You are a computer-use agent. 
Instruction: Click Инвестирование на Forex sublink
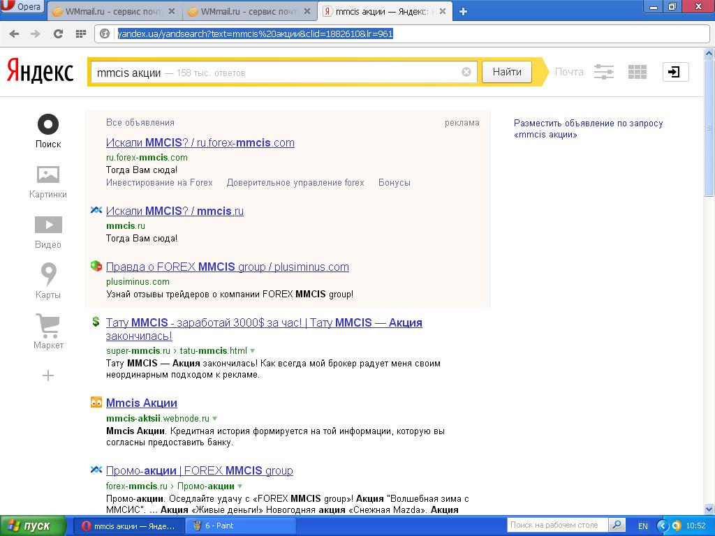click(x=159, y=182)
